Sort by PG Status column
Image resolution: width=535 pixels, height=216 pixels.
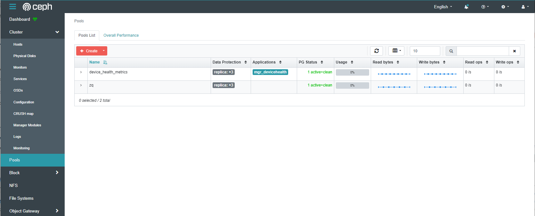click(x=322, y=62)
